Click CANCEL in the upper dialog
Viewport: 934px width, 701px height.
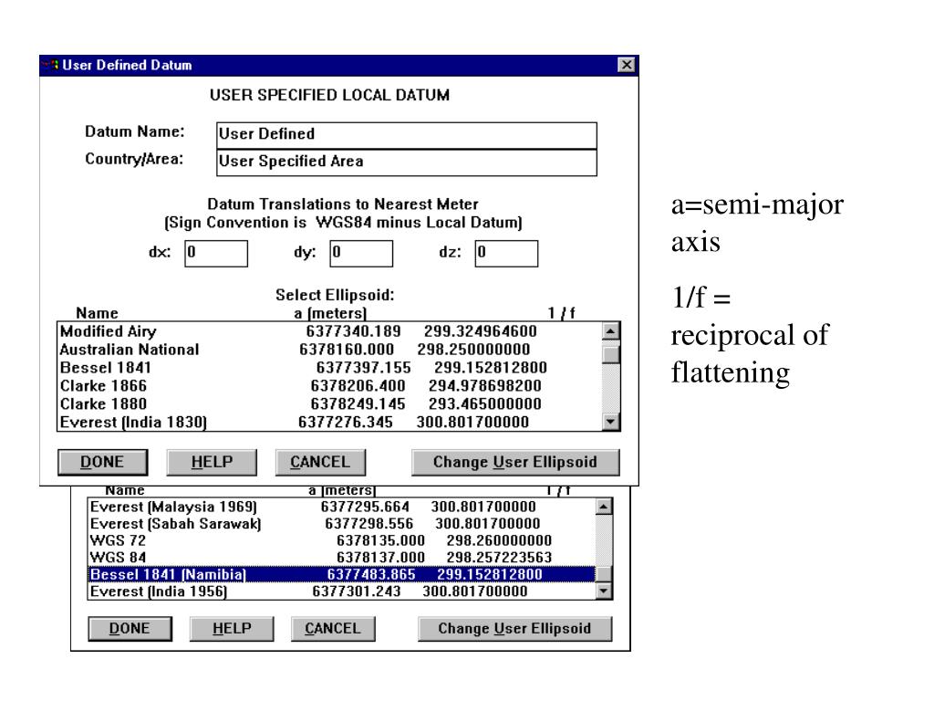[x=320, y=462]
